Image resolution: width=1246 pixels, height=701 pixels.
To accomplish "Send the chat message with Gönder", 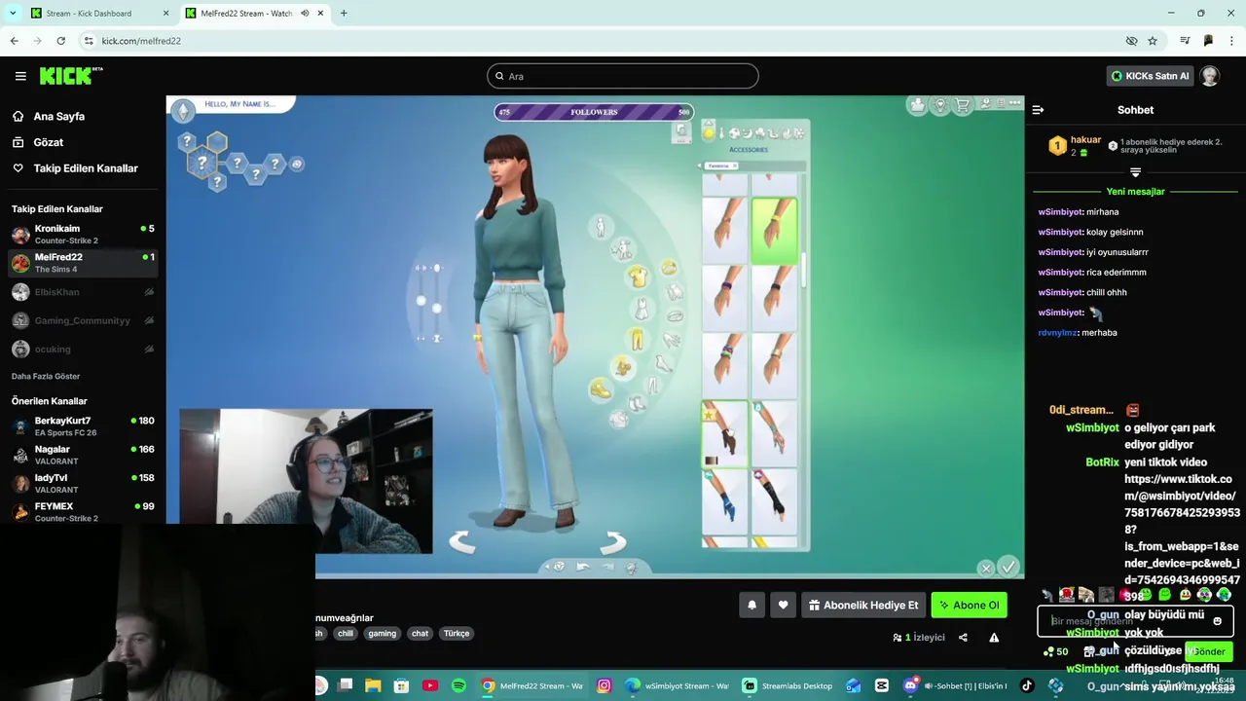I will point(1209,651).
